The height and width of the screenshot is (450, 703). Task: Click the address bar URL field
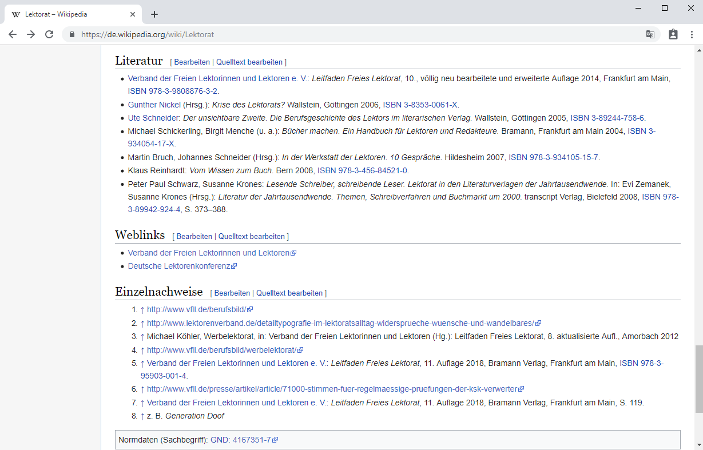343,34
